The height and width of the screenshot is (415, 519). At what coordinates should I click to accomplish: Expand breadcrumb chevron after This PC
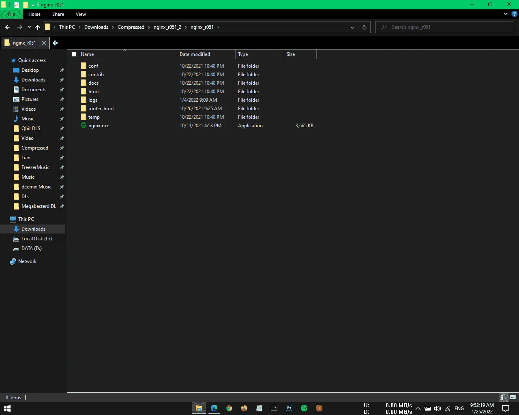(80, 27)
